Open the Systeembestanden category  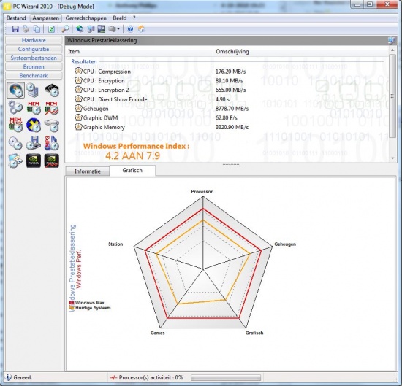tap(34, 58)
